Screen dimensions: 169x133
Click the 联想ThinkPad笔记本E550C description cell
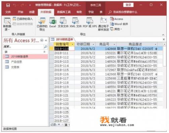pyautogui.click(x=137, y=70)
